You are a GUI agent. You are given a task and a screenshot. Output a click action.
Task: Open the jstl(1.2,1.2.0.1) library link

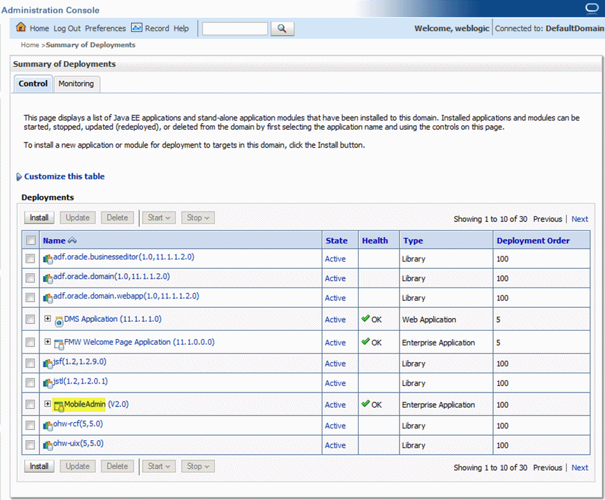(81, 381)
